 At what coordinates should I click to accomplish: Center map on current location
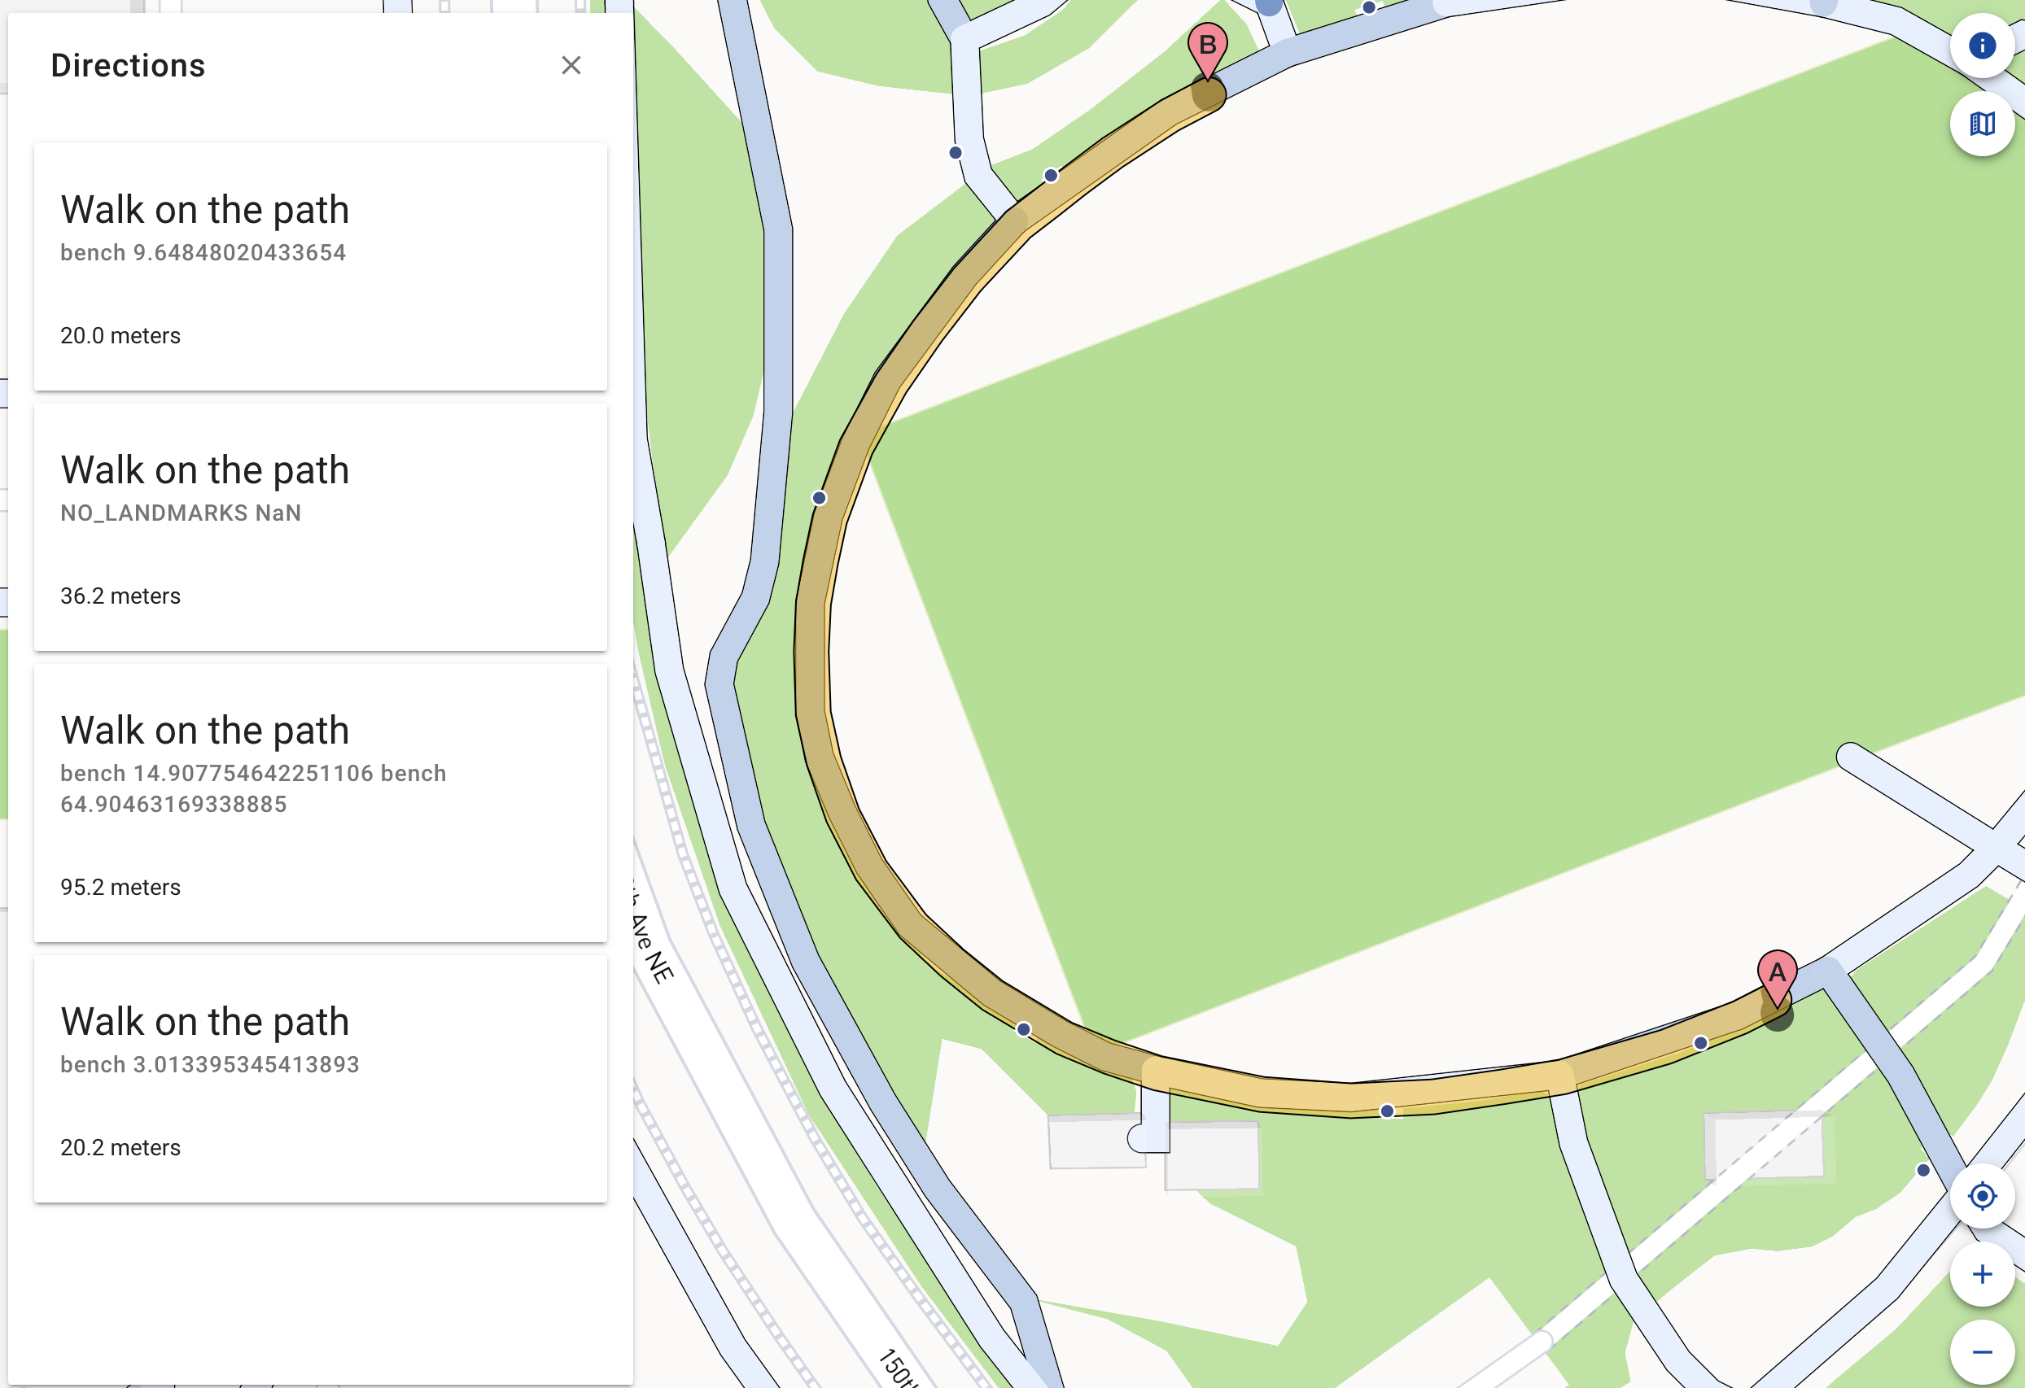click(1981, 1195)
